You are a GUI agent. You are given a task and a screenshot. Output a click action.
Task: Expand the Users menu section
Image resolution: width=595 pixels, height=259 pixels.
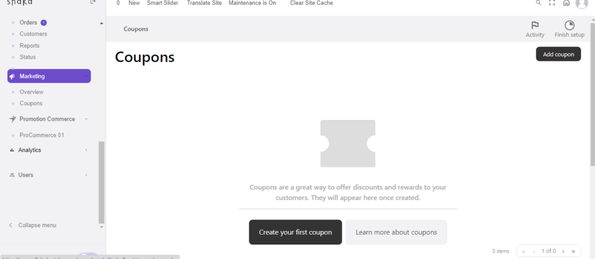pos(86,175)
